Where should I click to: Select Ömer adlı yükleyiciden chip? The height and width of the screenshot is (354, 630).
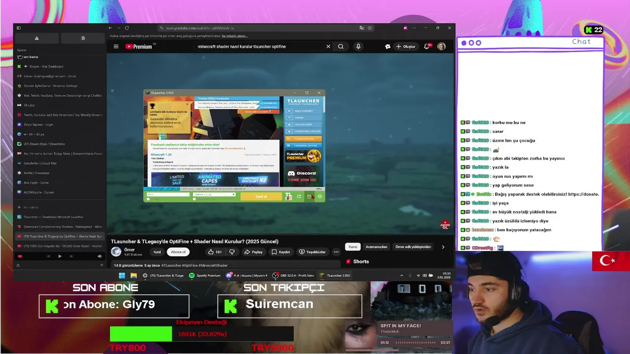pyautogui.click(x=413, y=247)
